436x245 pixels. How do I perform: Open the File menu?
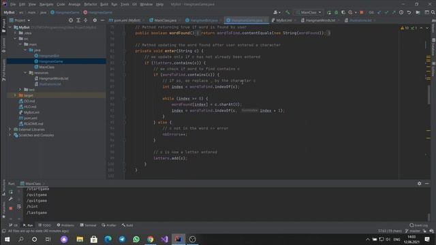tap(13, 4)
